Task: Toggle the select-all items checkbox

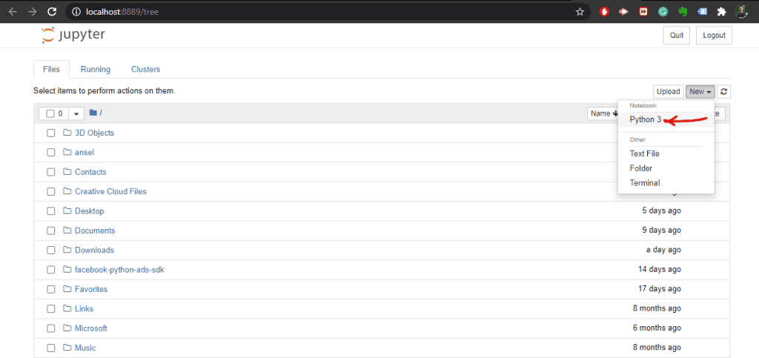Action: 50,113
